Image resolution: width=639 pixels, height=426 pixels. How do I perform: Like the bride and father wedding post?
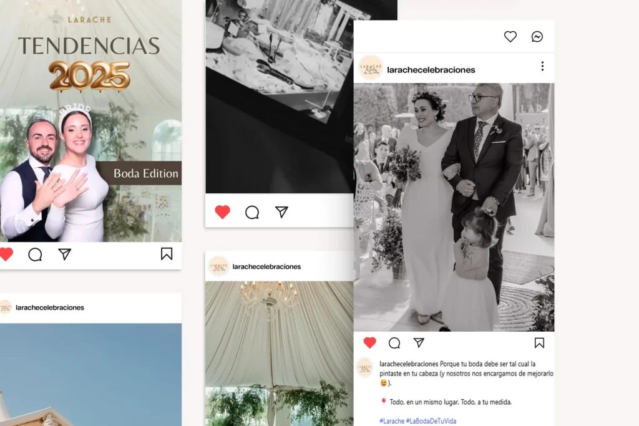pyautogui.click(x=369, y=343)
